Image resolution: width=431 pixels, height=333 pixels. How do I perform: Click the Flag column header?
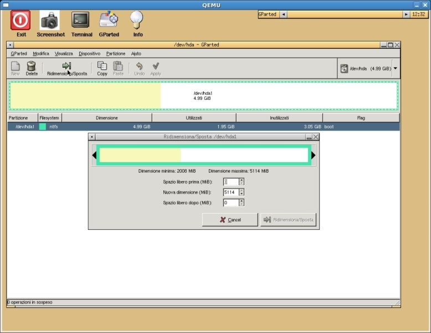pos(361,118)
